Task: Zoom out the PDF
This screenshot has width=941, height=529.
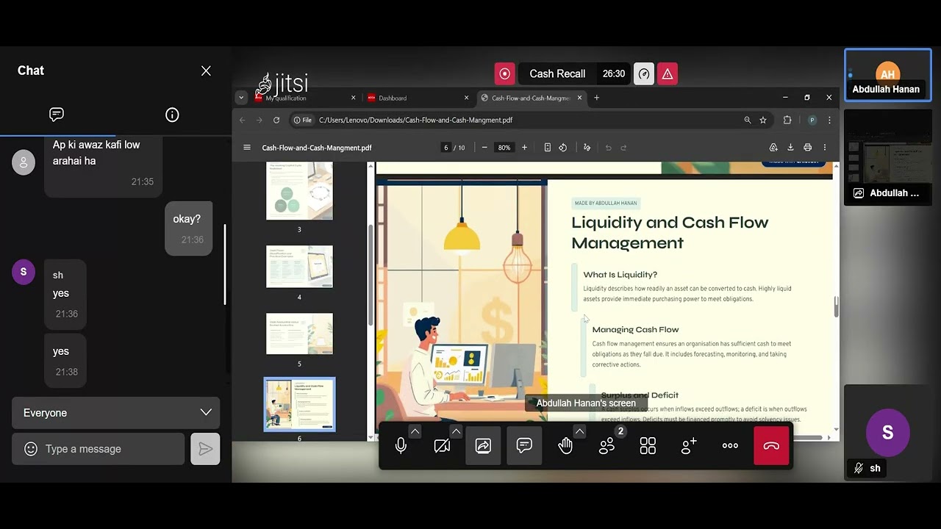Action: click(484, 148)
